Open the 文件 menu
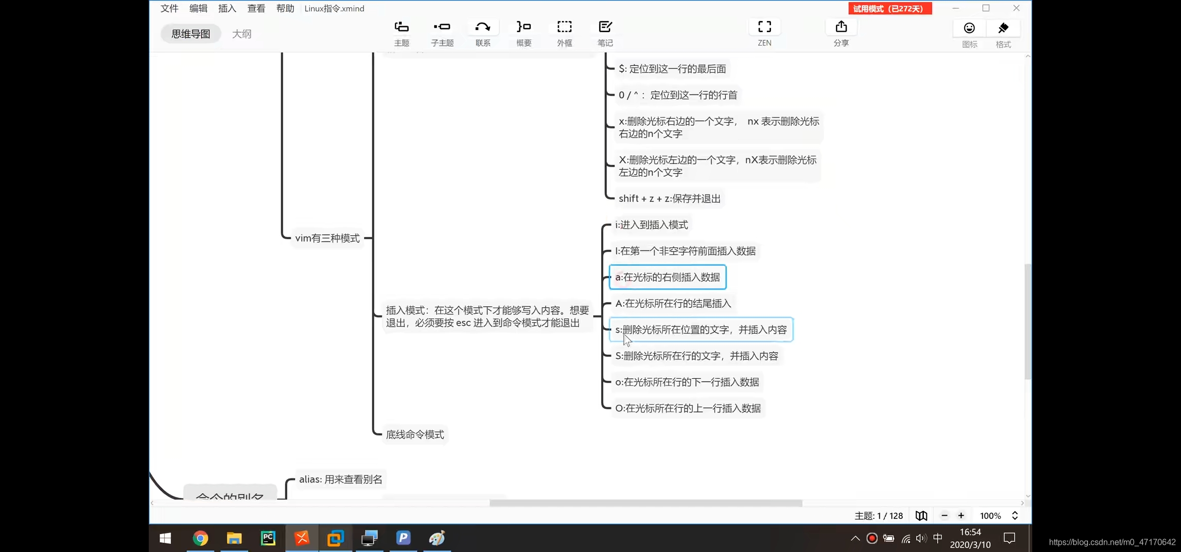The image size is (1181, 552). pos(169,8)
